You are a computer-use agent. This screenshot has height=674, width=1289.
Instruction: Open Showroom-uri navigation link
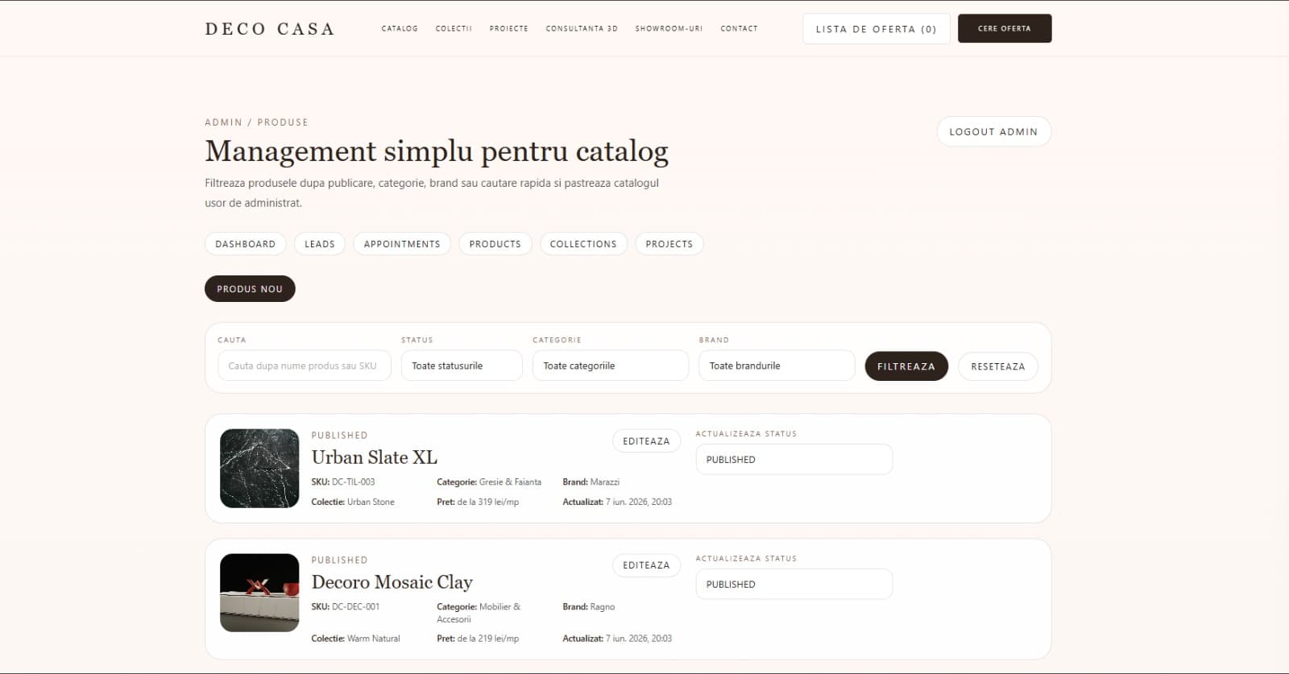pyautogui.click(x=669, y=28)
